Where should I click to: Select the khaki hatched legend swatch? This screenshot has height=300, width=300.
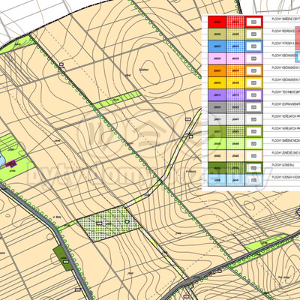pos(235,34)
